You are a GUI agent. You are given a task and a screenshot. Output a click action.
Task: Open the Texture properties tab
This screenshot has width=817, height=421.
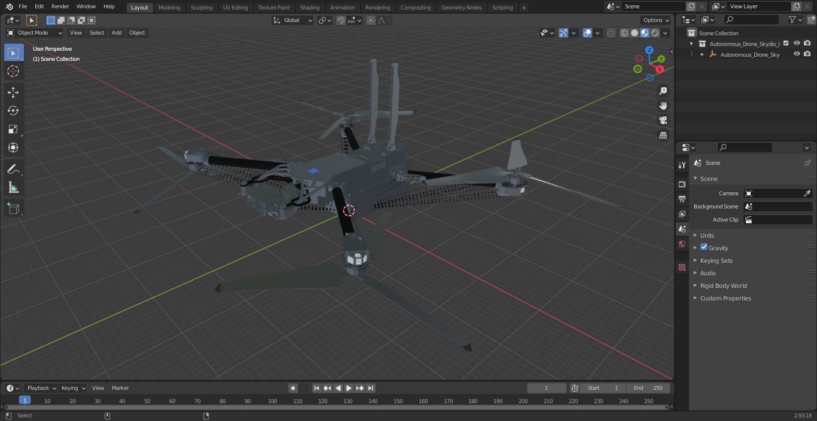click(682, 267)
